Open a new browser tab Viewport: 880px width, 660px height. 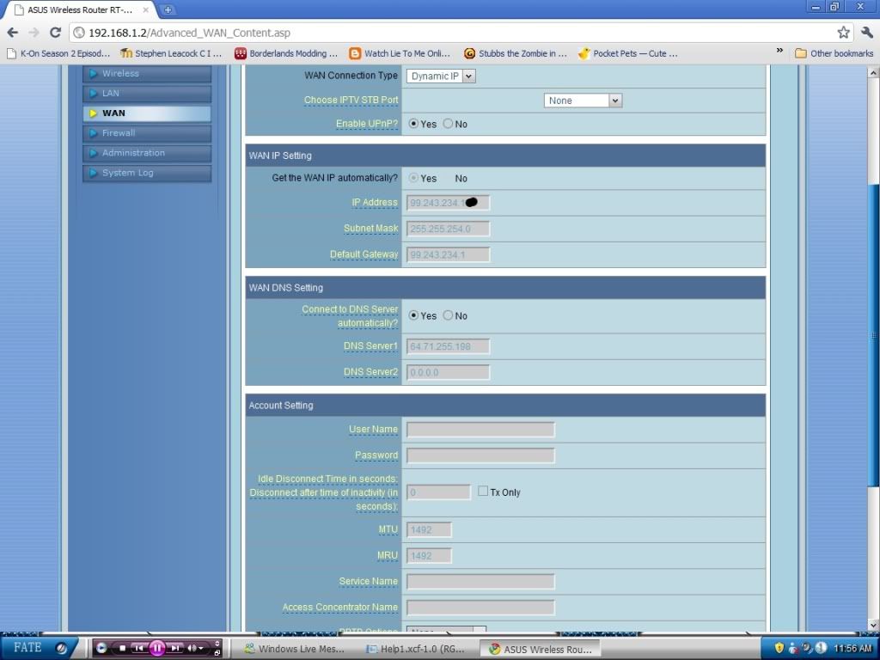[168, 9]
